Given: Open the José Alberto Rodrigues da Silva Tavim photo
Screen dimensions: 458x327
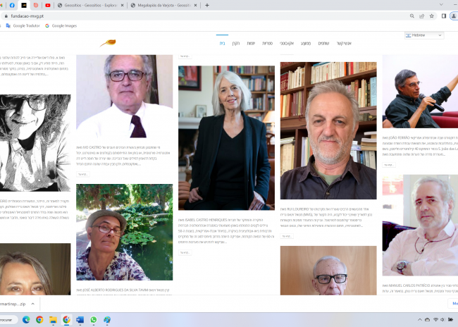Looking at the screenshot, I should [125, 233].
